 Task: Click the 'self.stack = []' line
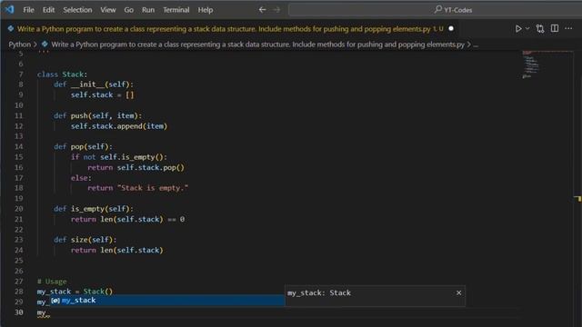tap(103, 94)
